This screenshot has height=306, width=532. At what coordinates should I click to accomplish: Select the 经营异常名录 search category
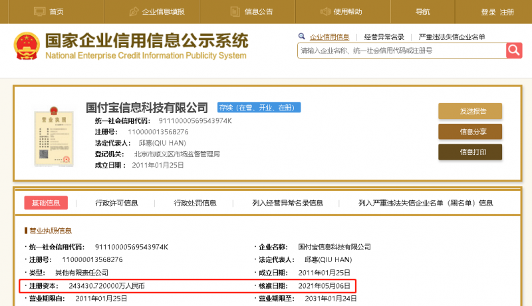(x=384, y=37)
